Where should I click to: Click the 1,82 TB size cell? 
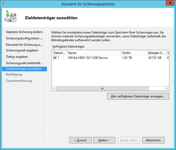click(127, 58)
